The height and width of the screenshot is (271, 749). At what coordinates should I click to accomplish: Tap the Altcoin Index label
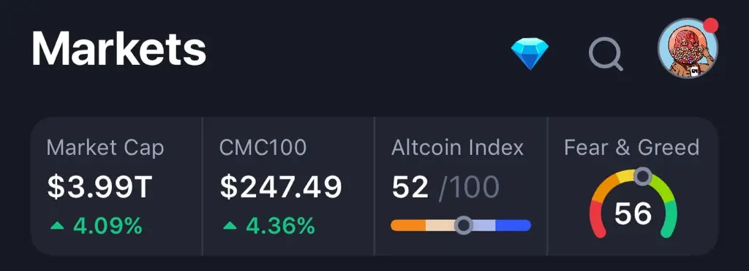point(458,148)
